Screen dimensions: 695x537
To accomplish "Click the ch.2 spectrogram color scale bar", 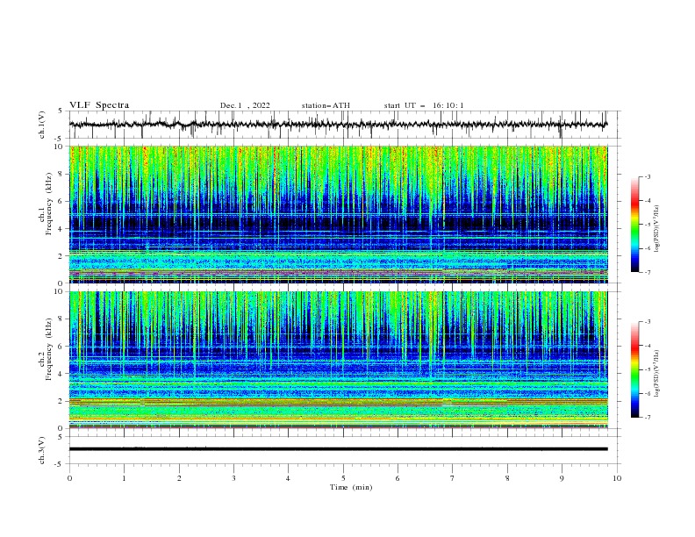I will tap(635, 369).
